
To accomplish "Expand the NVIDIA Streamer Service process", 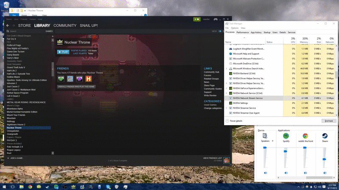I will point(226,108).
